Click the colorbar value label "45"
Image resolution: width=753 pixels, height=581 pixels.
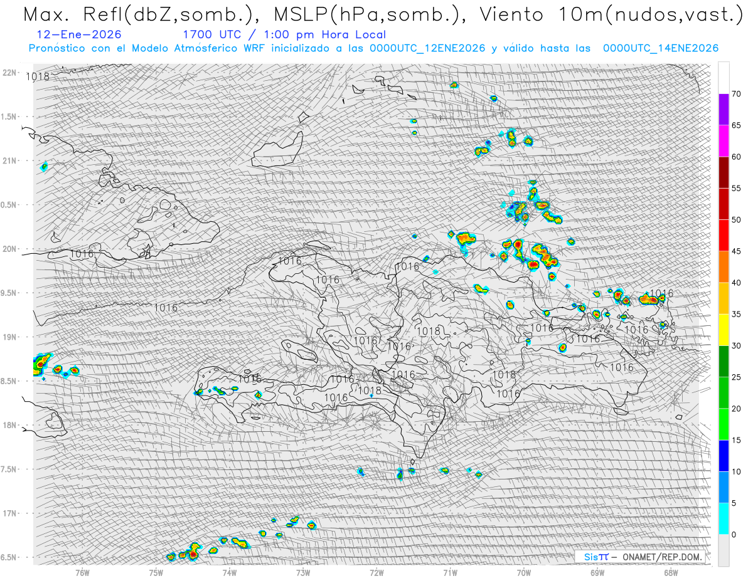tap(736, 251)
